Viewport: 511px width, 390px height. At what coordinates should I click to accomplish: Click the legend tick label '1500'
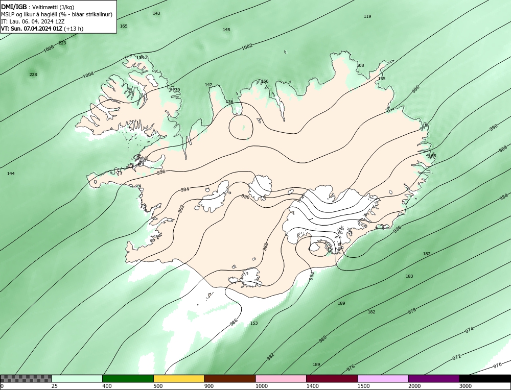point(364,386)
